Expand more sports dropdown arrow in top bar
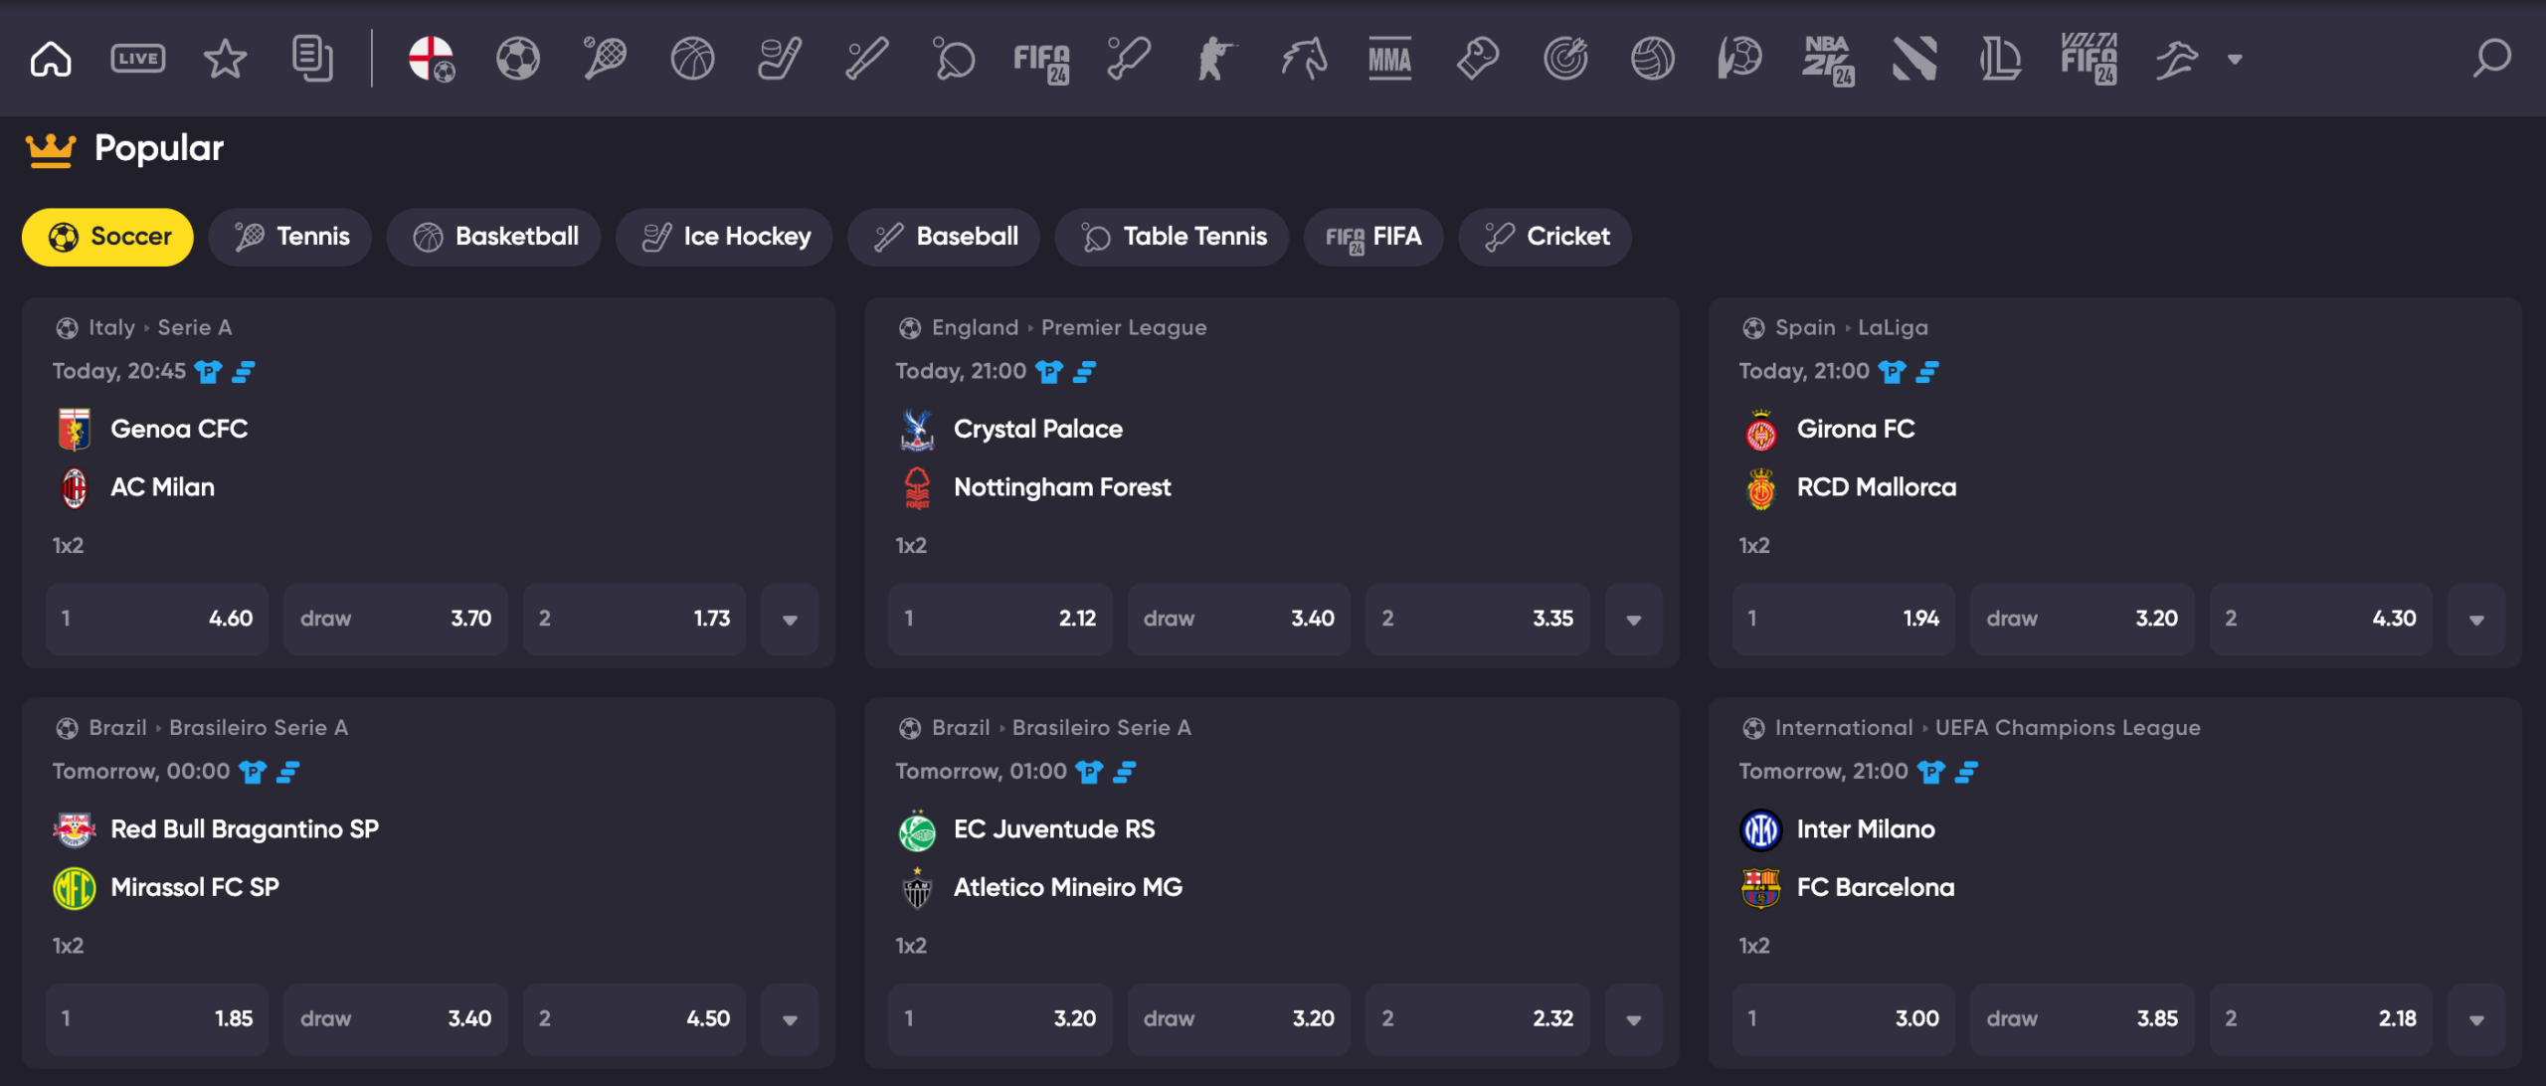This screenshot has width=2546, height=1086. (x=2235, y=59)
